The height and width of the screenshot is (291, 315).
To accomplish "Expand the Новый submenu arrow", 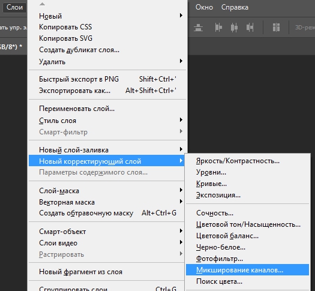I will click(x=181, y=16).
